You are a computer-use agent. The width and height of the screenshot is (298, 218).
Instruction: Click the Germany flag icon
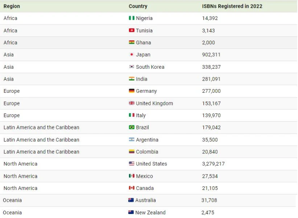(x=132, y=91)
